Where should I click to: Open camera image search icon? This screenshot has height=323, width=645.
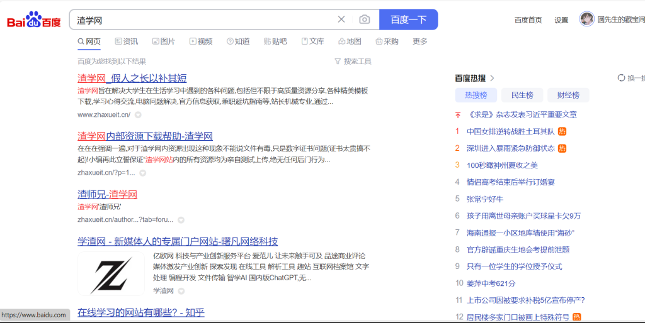[x=365, y=19]
